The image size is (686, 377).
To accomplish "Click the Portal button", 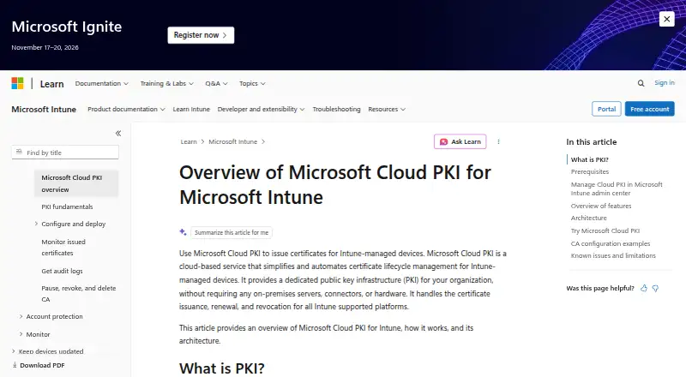I will tap(606, 109).
